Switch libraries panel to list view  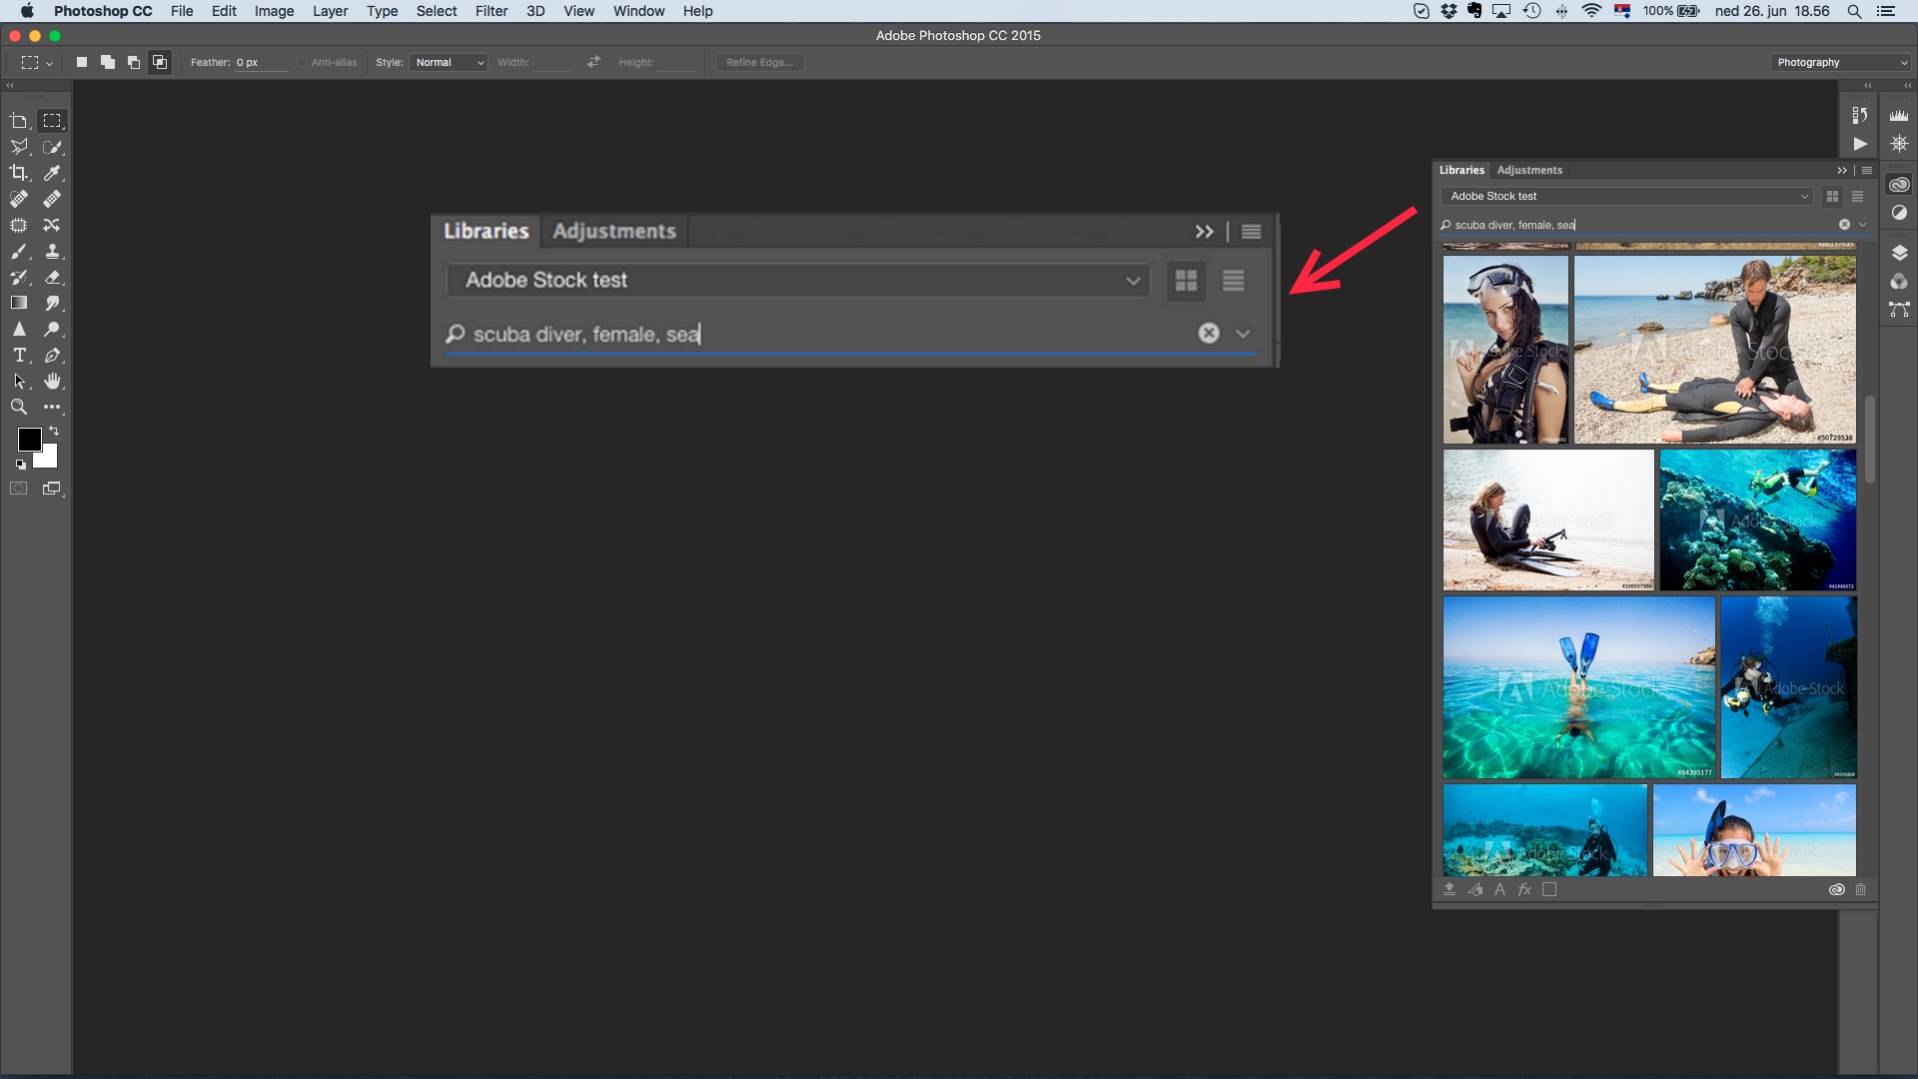[1858, 197]
